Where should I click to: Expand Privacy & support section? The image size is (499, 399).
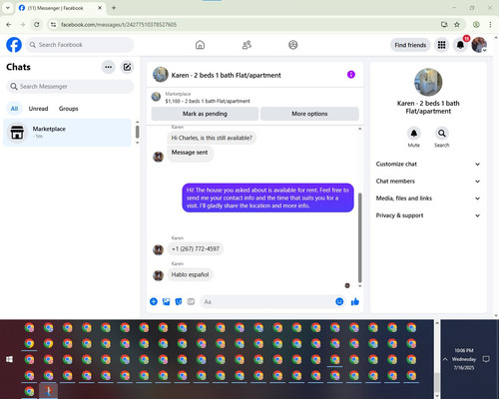(x=428, y=215)
